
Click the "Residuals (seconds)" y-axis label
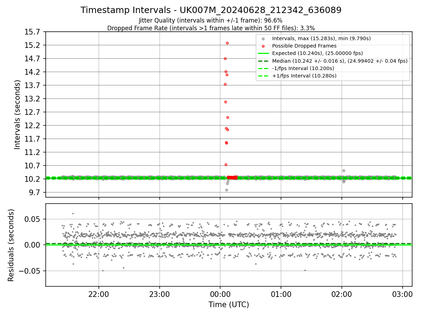11,245
